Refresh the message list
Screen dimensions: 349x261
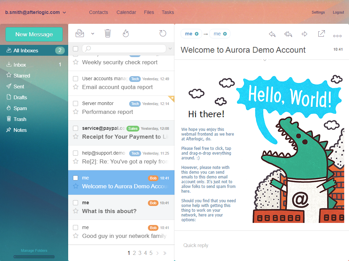pyautogui.click(x=163, y=33)
